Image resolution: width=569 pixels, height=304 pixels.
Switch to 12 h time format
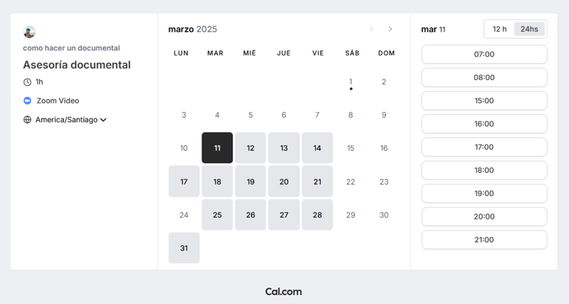[499, 29]
